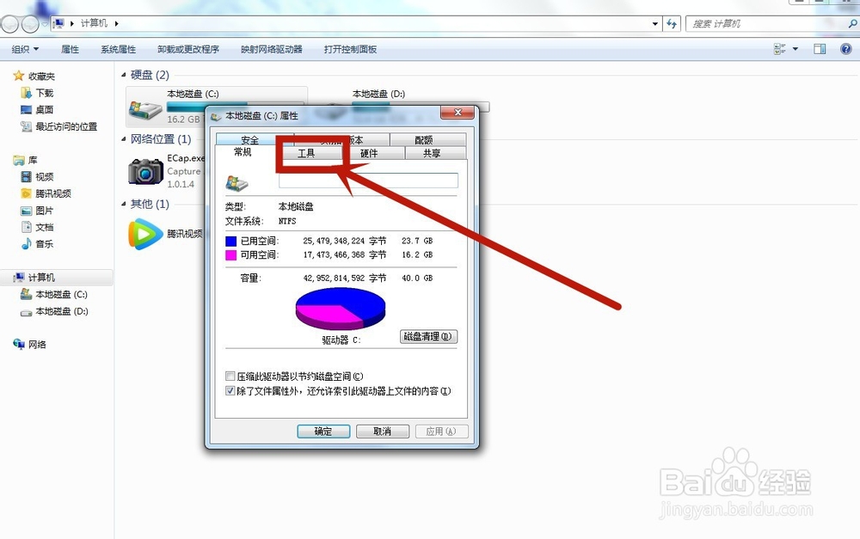Select Local Disk (D:) in the main pane

[378, 94]
